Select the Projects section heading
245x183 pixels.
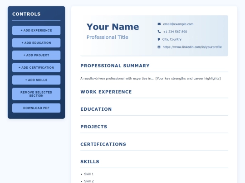pyautogui.click(x=94, y=127)
